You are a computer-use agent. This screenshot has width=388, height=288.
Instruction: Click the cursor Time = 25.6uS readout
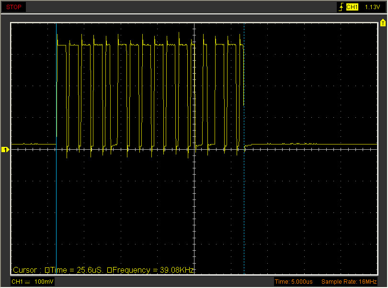[73, 270]
